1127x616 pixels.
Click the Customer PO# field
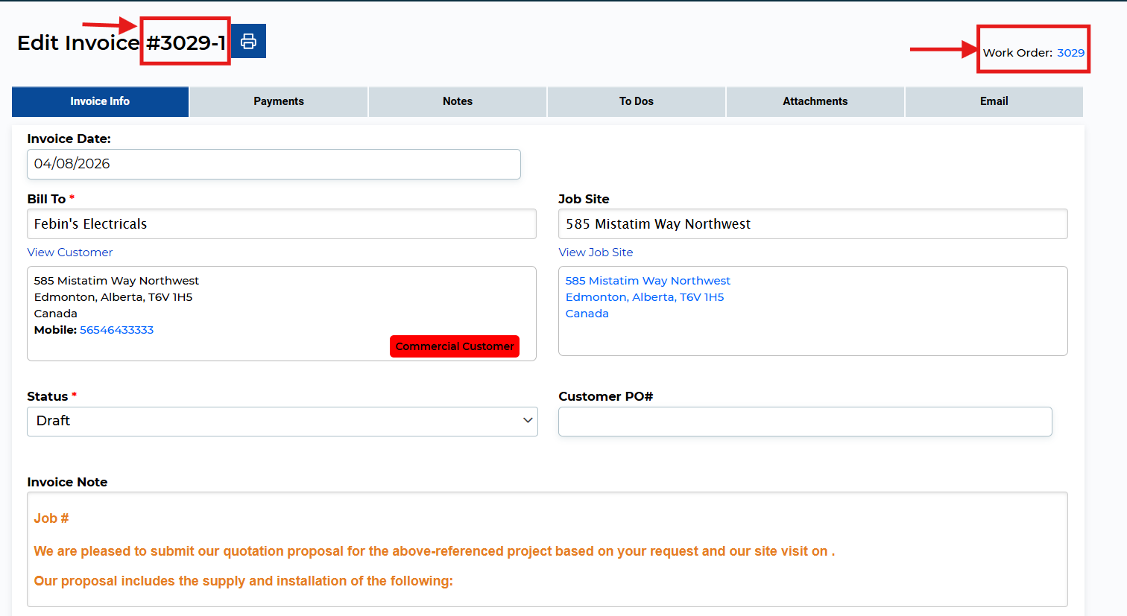coord(805,422)
